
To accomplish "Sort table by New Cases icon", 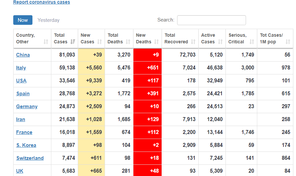I will point(99,42).
